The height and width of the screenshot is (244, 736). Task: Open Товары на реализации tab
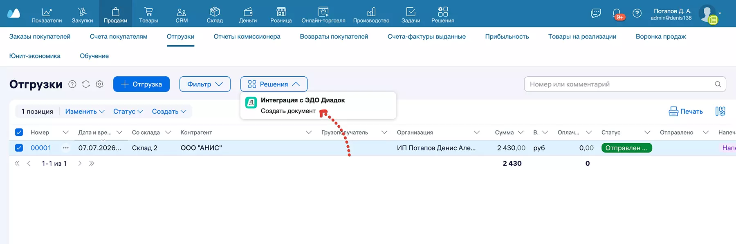pos(582,36)
